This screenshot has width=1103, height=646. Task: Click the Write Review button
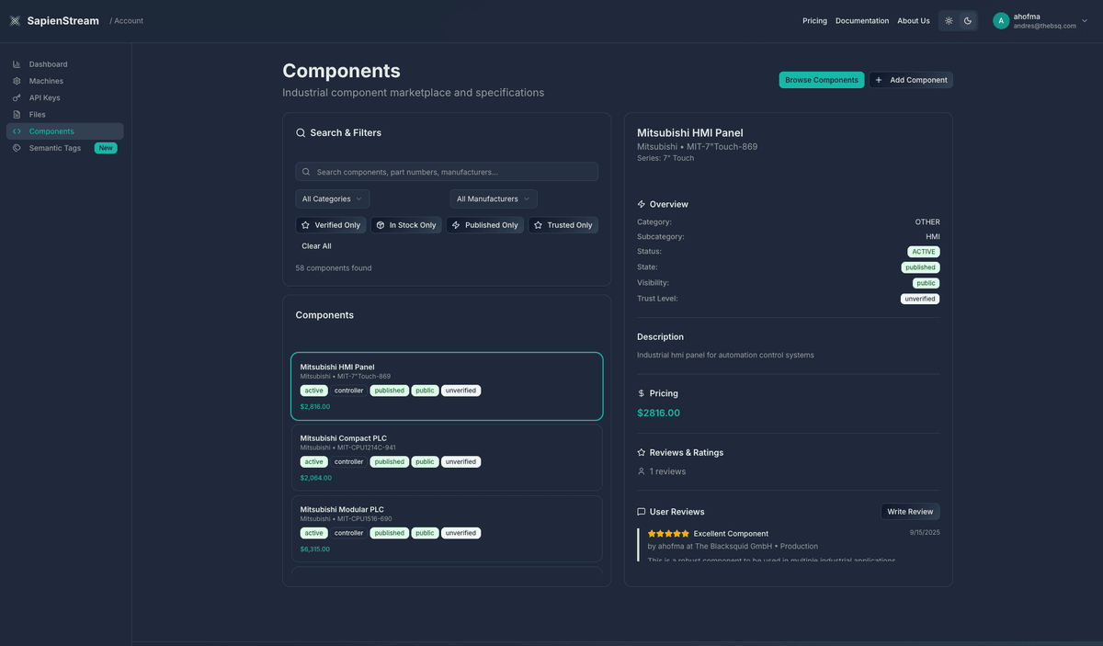point(909,512)
